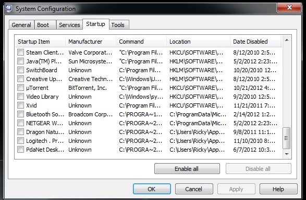Click the '9/2/2010 12:5...' date cell

(254, 97)
